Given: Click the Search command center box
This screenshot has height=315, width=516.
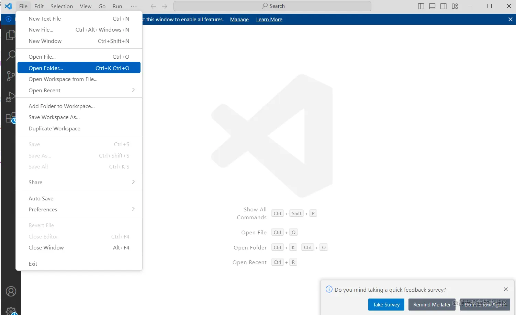Looking at the screenshot, I should point(272,6).
